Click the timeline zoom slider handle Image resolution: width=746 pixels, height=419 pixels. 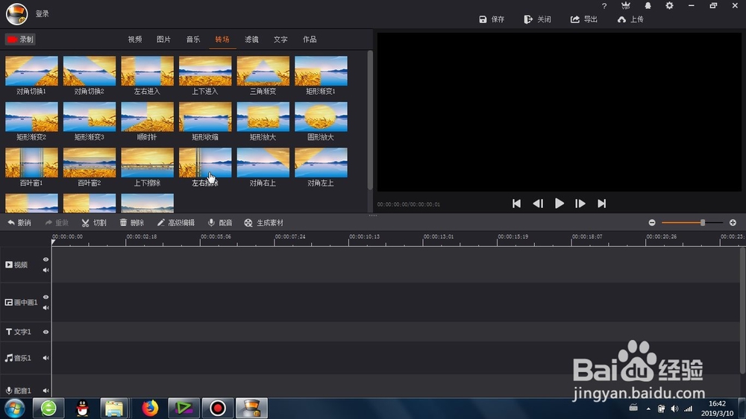pos(703,223)
